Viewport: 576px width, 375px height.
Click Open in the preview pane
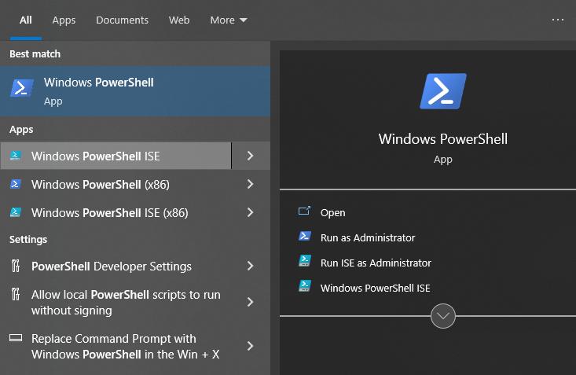point(333,212)
